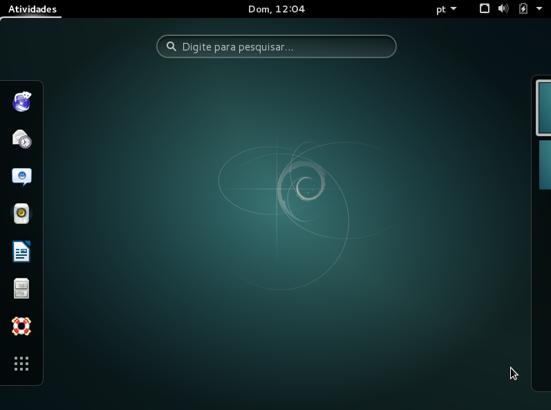Click the magnifier icon in search box

pyautogui.click(x=171, y=46)
